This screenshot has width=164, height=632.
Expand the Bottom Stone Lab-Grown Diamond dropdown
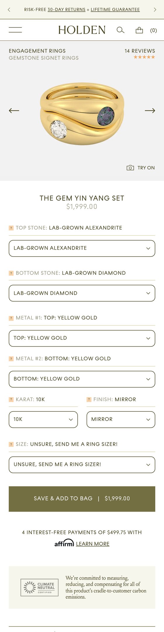coord(82,293)
